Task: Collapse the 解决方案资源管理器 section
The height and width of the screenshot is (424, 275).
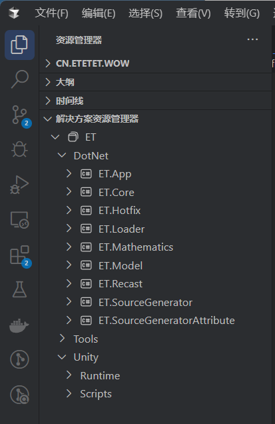Action: coord(156,119)
